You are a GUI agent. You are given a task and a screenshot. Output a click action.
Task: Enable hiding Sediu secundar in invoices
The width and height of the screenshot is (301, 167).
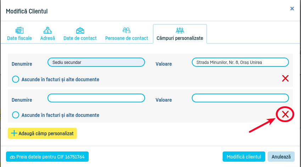pyautogui.click(x=16, y=79)
